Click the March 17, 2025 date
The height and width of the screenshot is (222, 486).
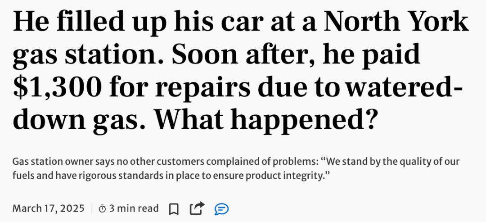click(x=48, y=208)
